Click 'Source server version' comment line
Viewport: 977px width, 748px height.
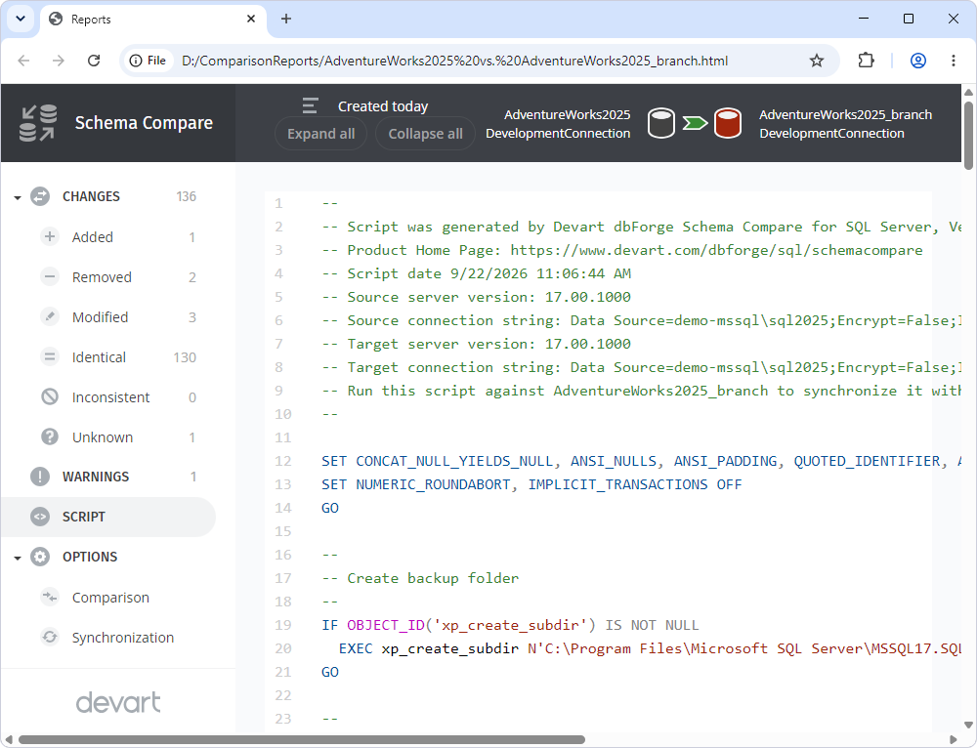click(x=477, y=297)
